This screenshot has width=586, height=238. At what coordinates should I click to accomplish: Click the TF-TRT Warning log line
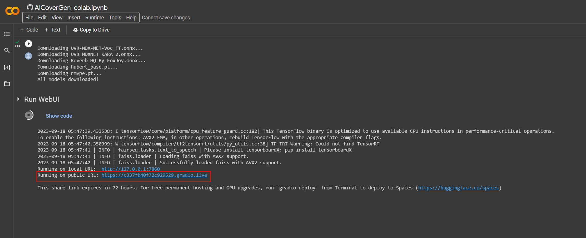(x=208, y=144)
